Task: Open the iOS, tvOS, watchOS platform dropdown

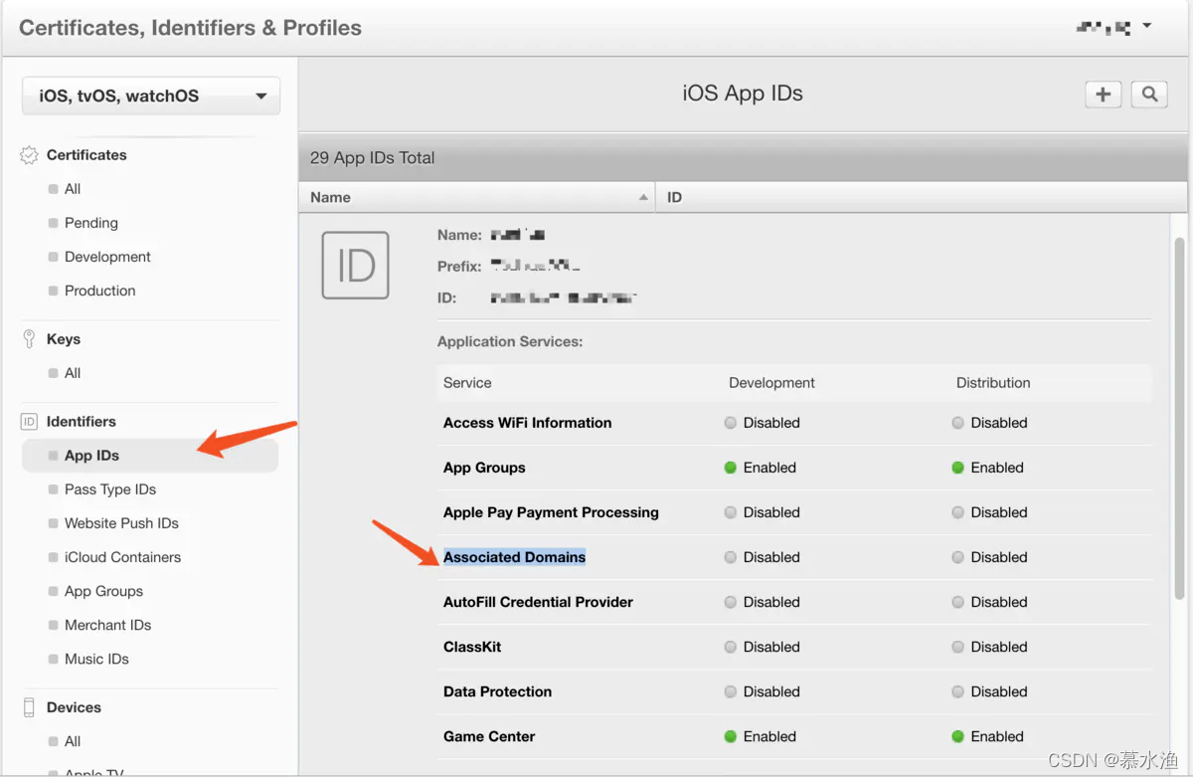Action: pos(151,97)
